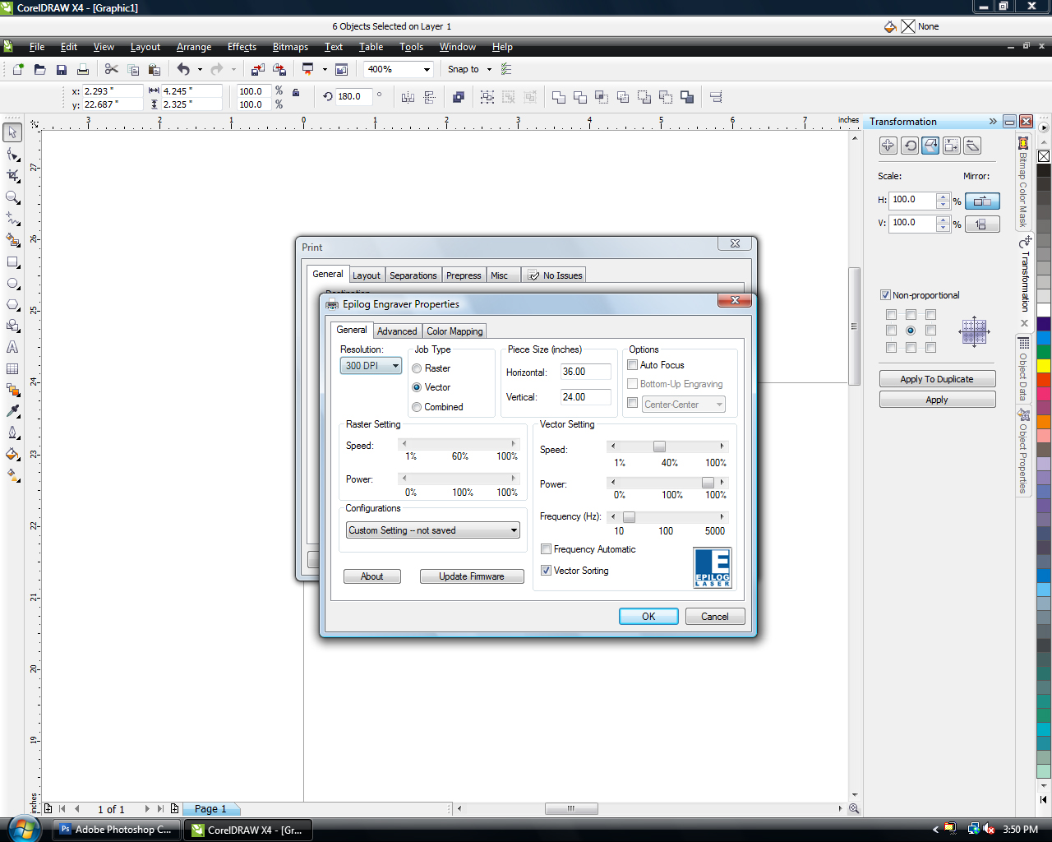Select the Crop tool in toolbox
Image resolution: width=1052 pixels, height=842 pixels.
point(12,176)
